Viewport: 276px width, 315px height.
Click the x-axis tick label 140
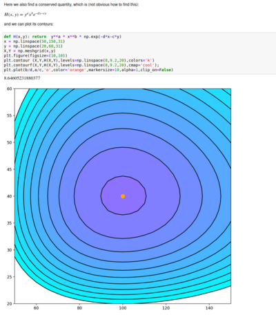coord(209,308)
